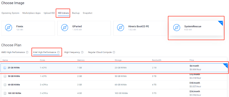Click chip icon of 50 GB NVMe plan
The image size is (229, 97).
click(5, 76)
